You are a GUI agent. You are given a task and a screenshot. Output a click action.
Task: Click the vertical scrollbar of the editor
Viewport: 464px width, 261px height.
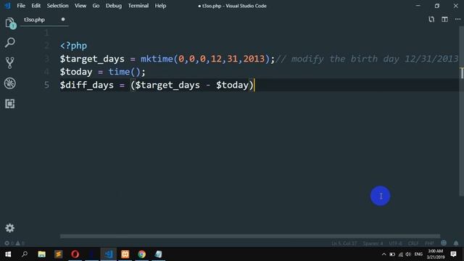point(462,111)
